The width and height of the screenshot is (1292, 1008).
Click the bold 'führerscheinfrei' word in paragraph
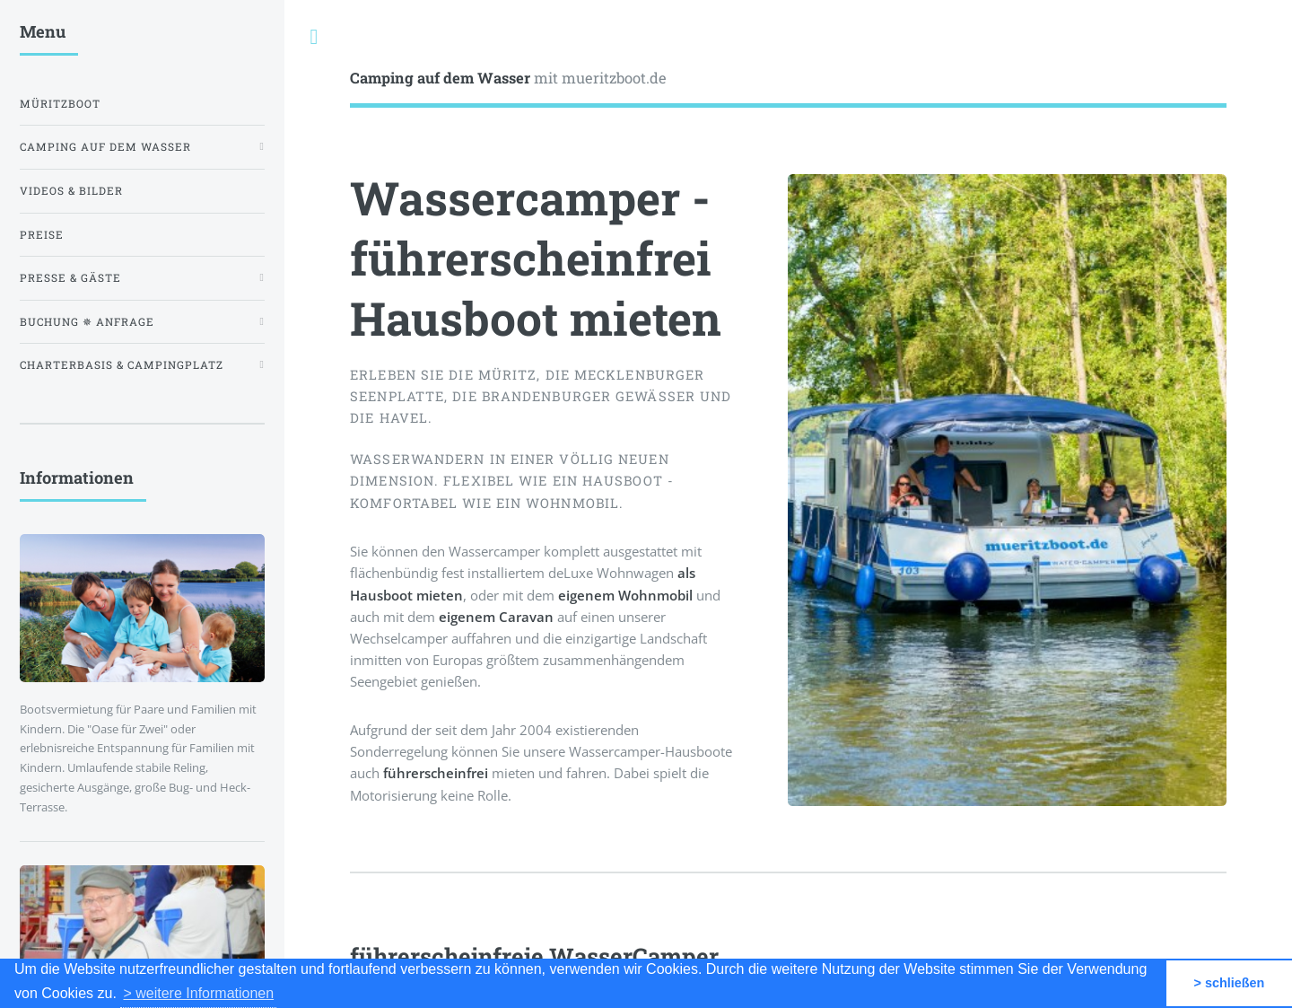tap(435, 773)
